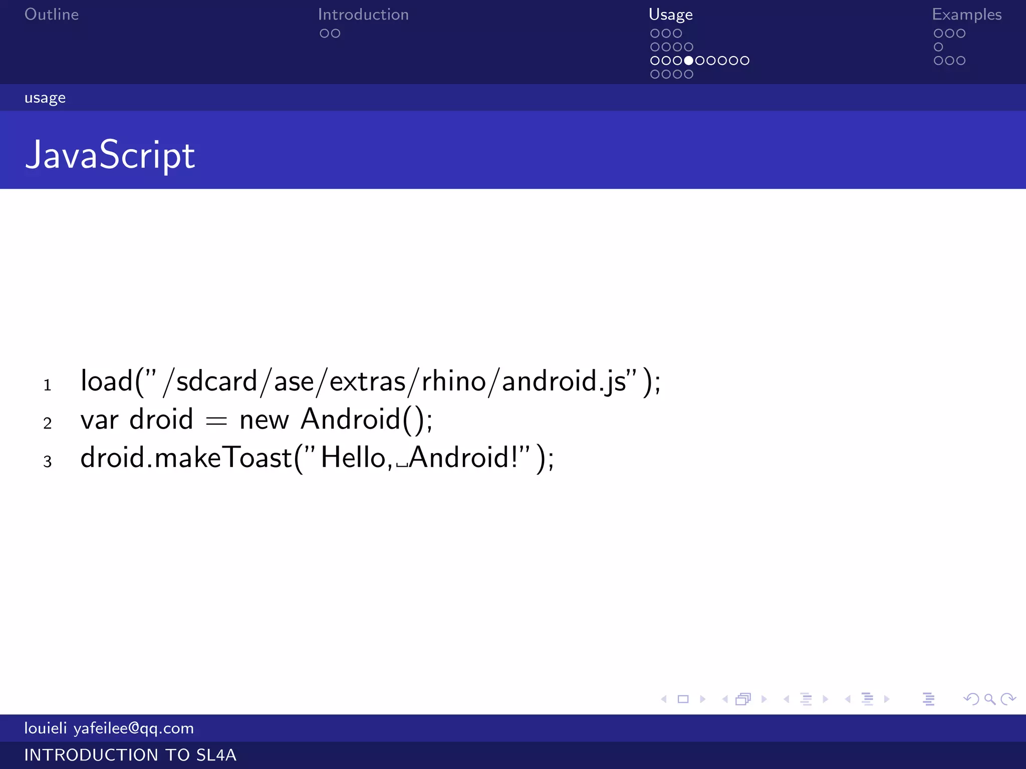Viewport: 1026px width, 769px height.
Task: Go to next section using its right arrow
Action: [x=887, y=699]
